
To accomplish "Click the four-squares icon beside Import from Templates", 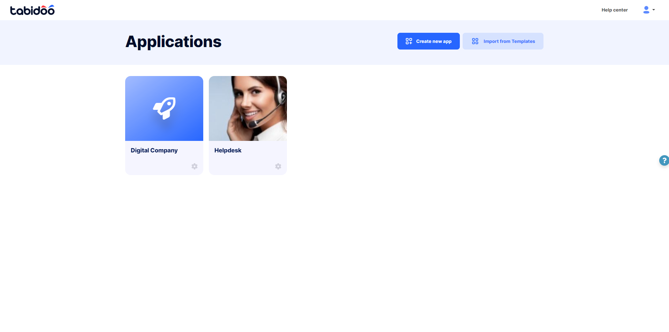I will [475, 41].
